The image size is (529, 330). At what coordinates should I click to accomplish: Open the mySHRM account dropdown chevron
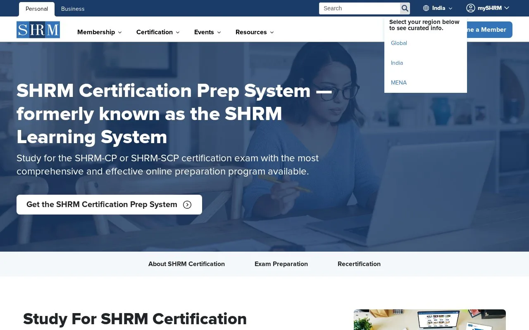(x=507, y=8)
